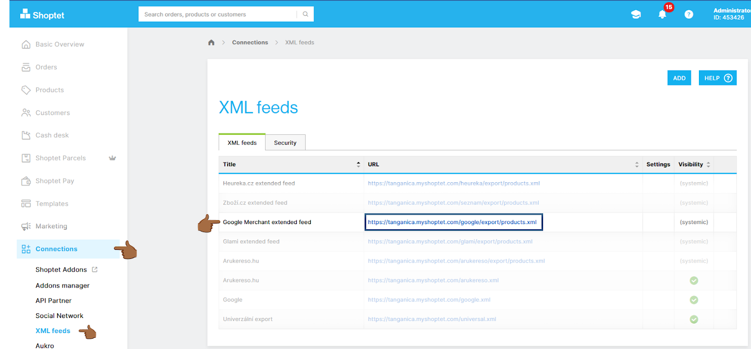751x349 pixels.
Task: Open tanganica arukereso.xml URL
Action: [433, 280]
